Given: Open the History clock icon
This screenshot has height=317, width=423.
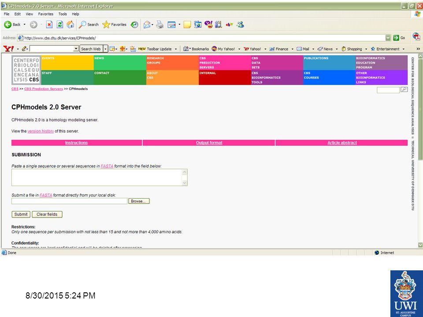Looking at the screenshot, I should click(x=134, y=25).
